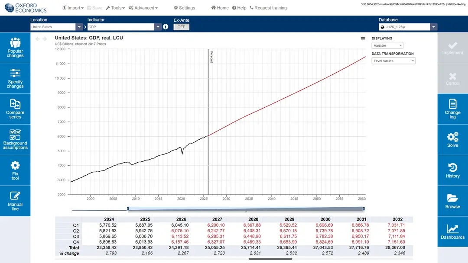Open the Change log

click(452, 109)
